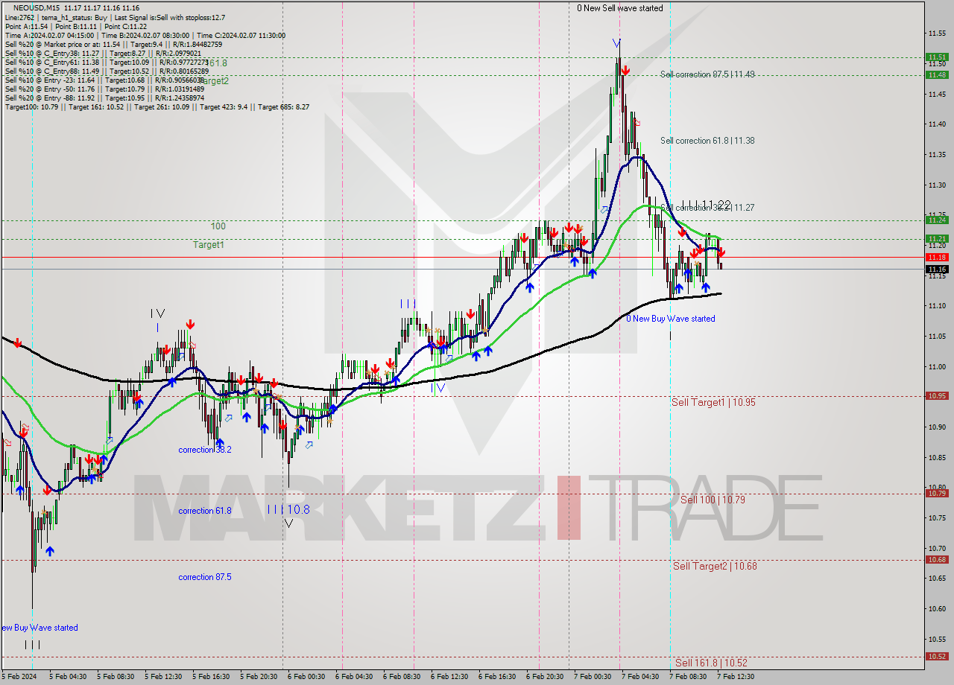954x685 pixels.
Task: Click the 'Sell 161.8 | 10.52' label
Action: (x=711, y=663)
